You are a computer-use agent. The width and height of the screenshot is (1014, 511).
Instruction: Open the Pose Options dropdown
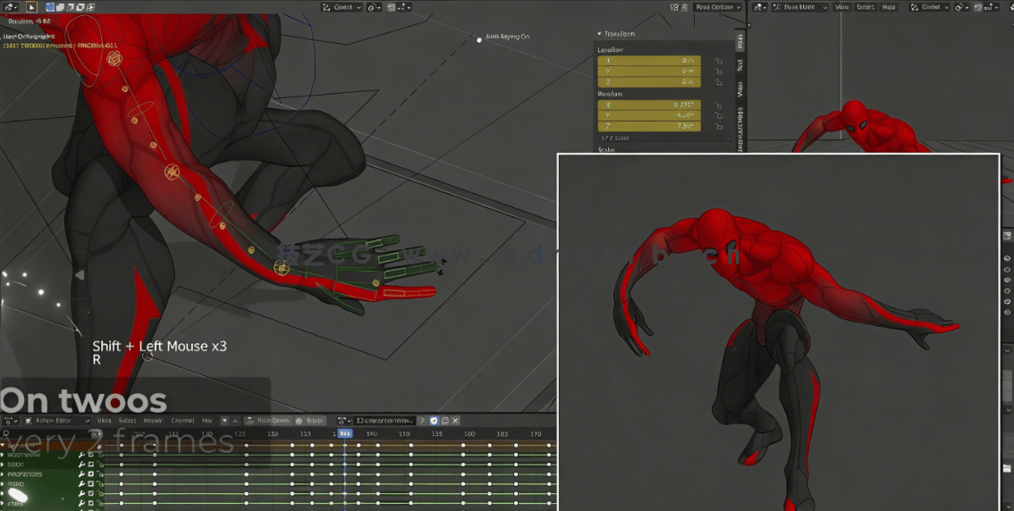coord(718,7)
